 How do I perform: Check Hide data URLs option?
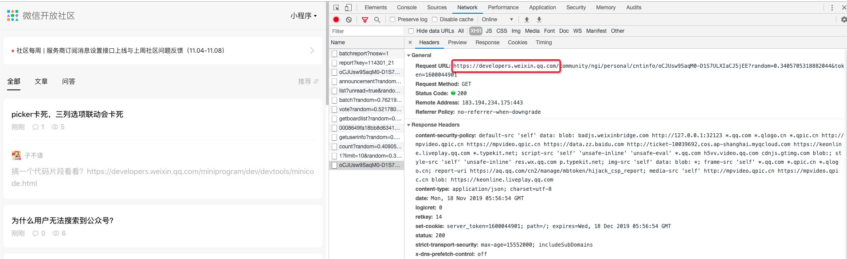411,31
